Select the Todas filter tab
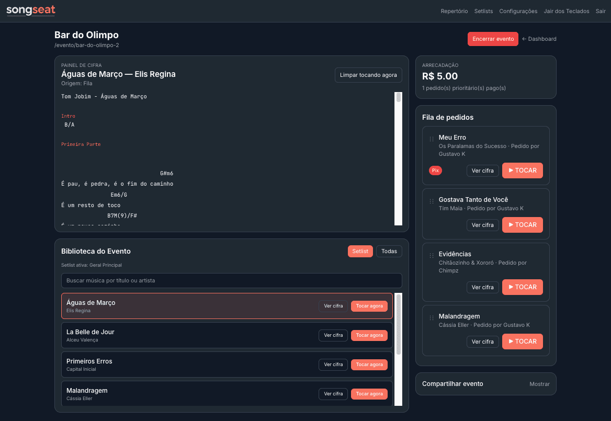 [389, 251]
